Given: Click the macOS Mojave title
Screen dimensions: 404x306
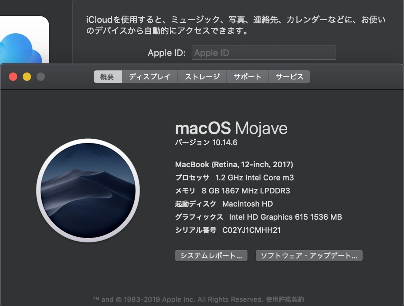Looking at the screenshot, I should point(231,129).
